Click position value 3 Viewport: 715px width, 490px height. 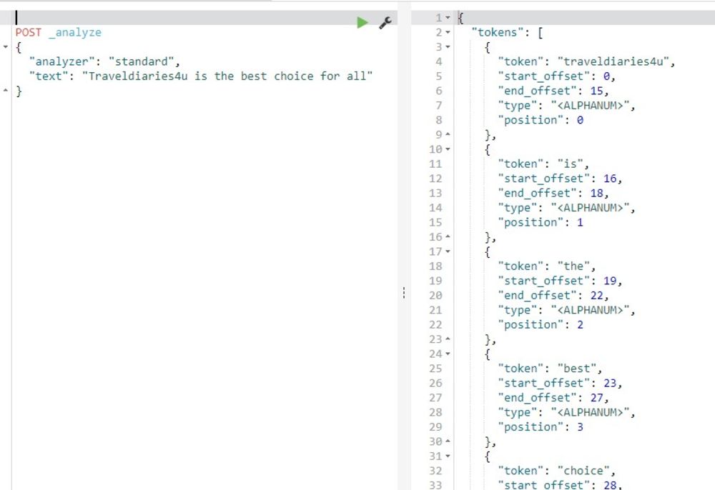point(580,426)
